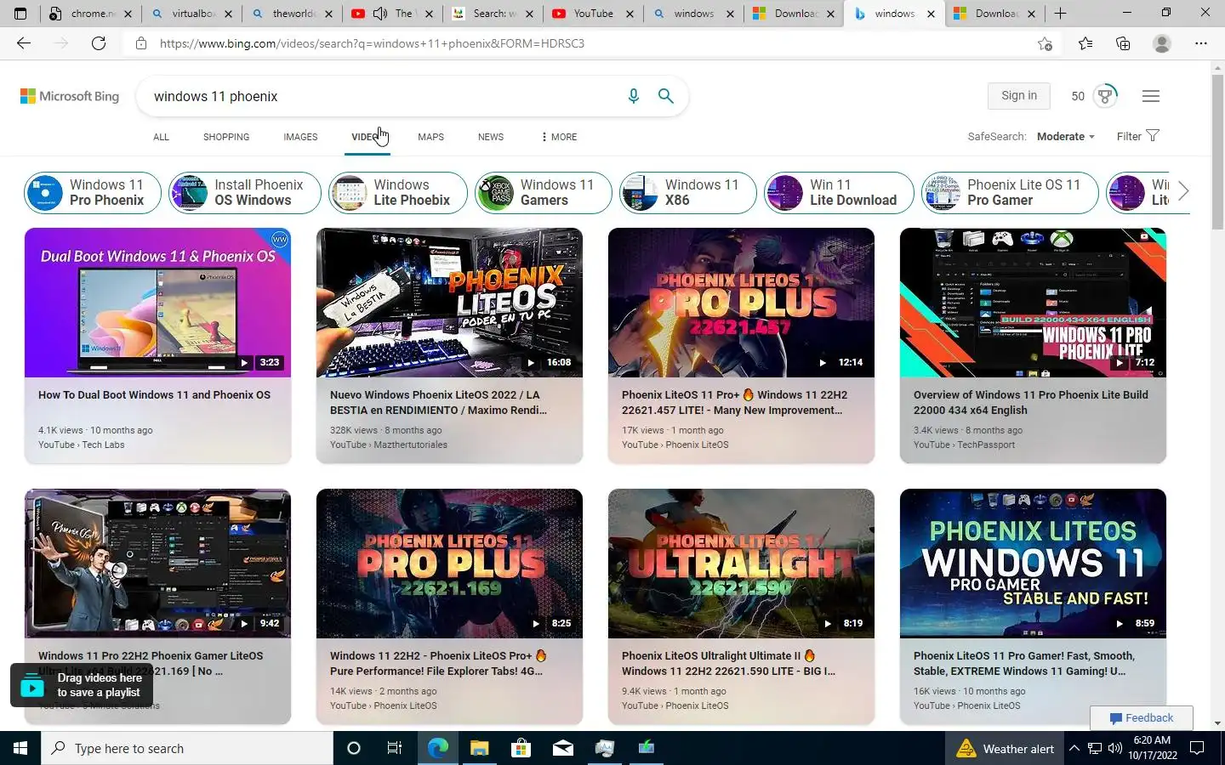Select the Windows 11 X86 chip
The width and height of the screenshot is (1225, 765).
(687, 192)
